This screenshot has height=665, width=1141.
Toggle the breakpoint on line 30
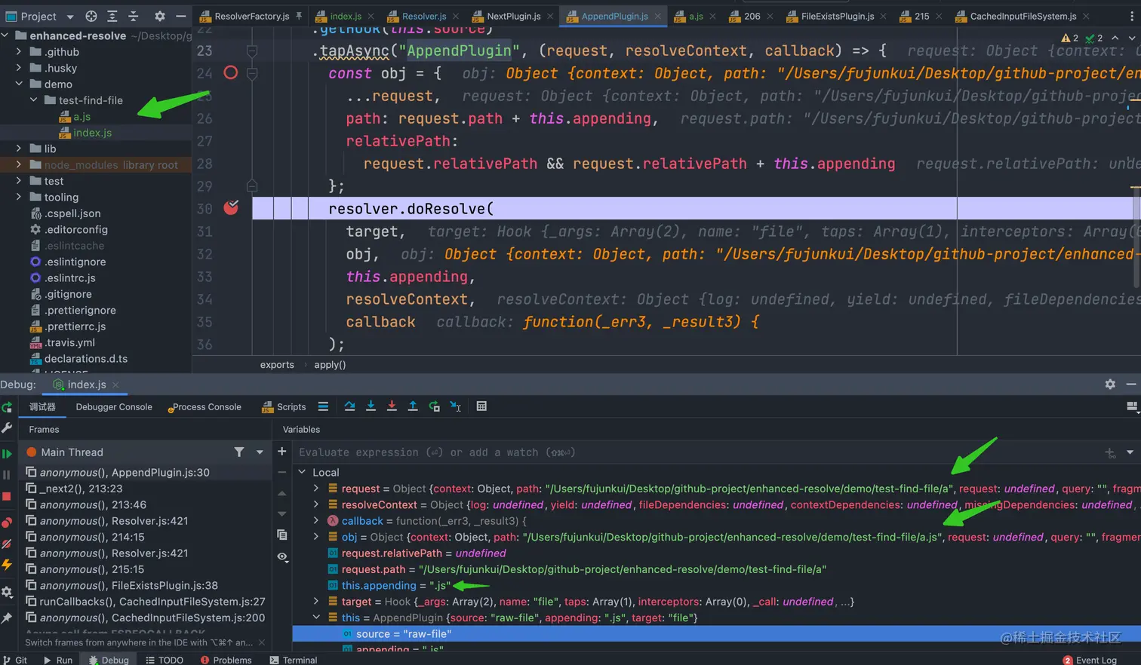click(x=231, y=208)
